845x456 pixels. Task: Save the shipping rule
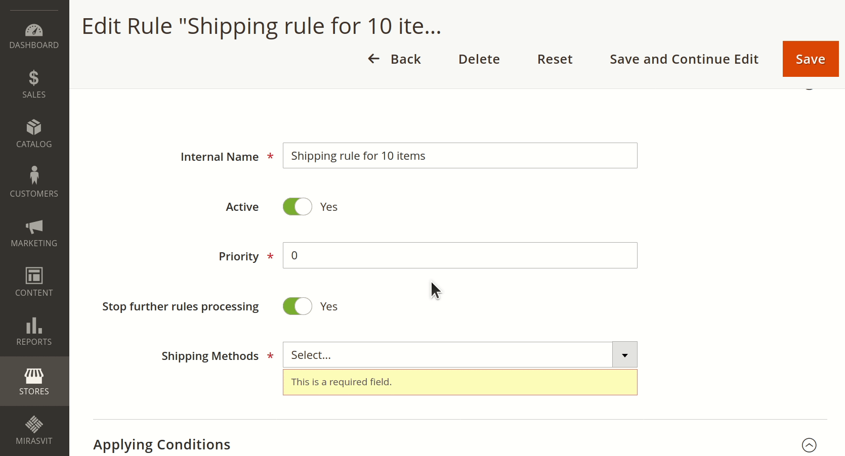810,59
